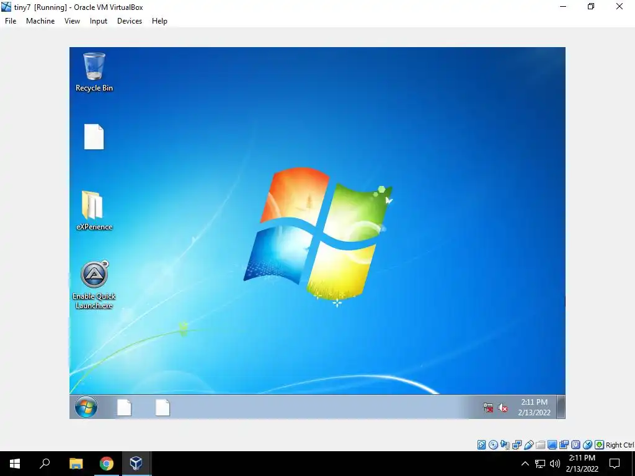Viewport: 635px width, 476px height.
Task: Switch to Google Chrome in the host taskbar
Action: tap(106, 464)
